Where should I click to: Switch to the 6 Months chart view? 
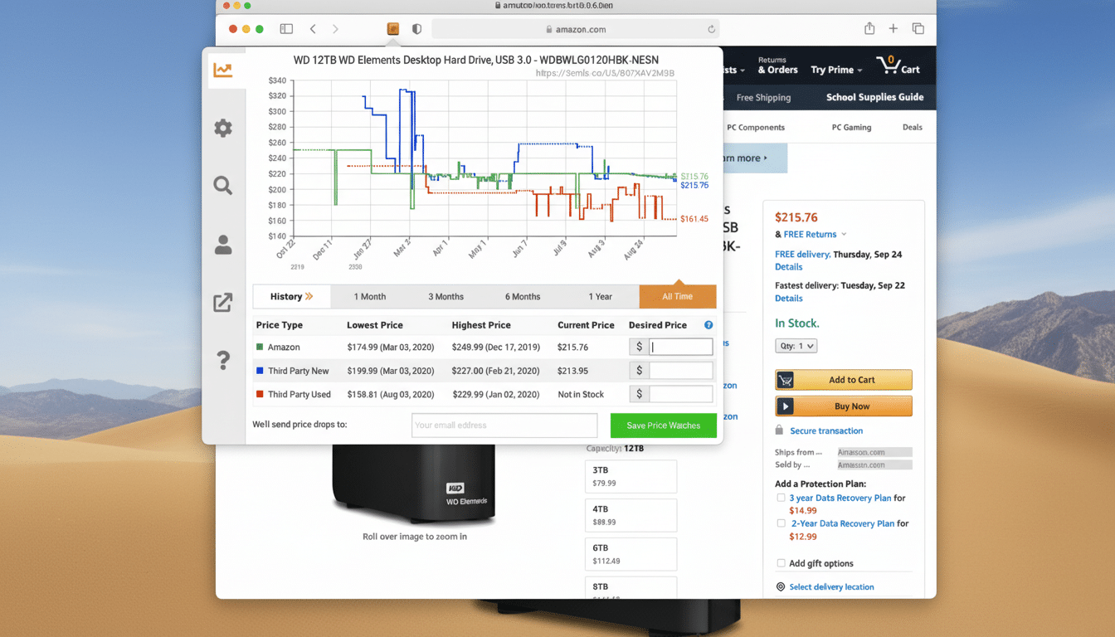coord(522,296)
